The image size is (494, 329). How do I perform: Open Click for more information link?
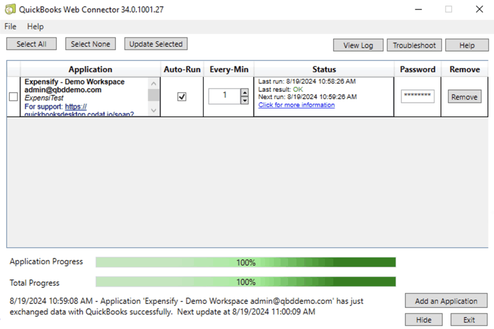click(x=296, y=105)
